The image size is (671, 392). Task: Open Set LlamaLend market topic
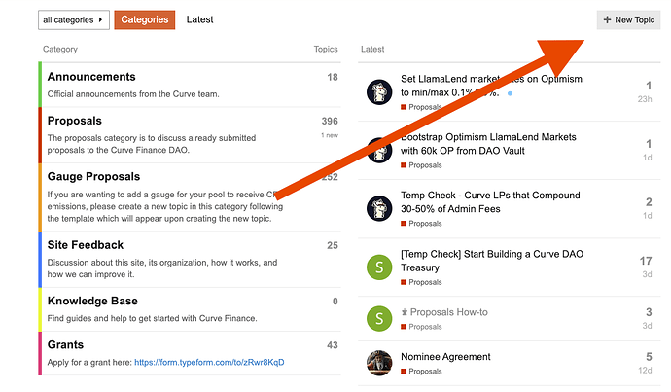coord(491,86)
